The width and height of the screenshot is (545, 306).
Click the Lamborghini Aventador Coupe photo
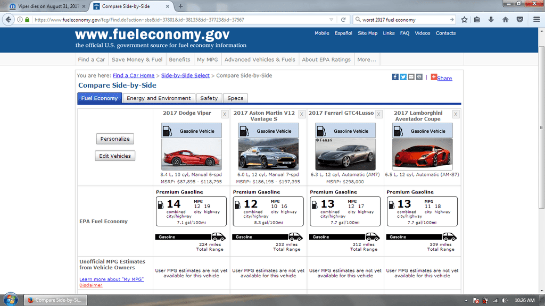click(422, 154)
